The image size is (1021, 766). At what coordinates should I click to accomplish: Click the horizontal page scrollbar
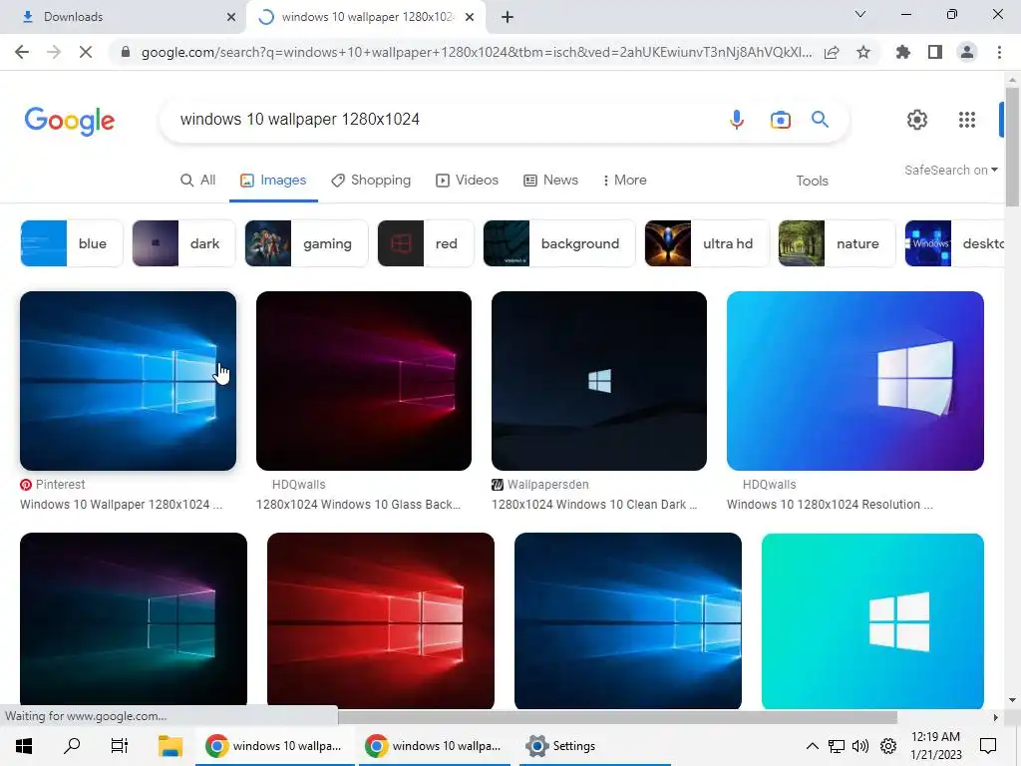pyautogui.click(x=617, y=717)
